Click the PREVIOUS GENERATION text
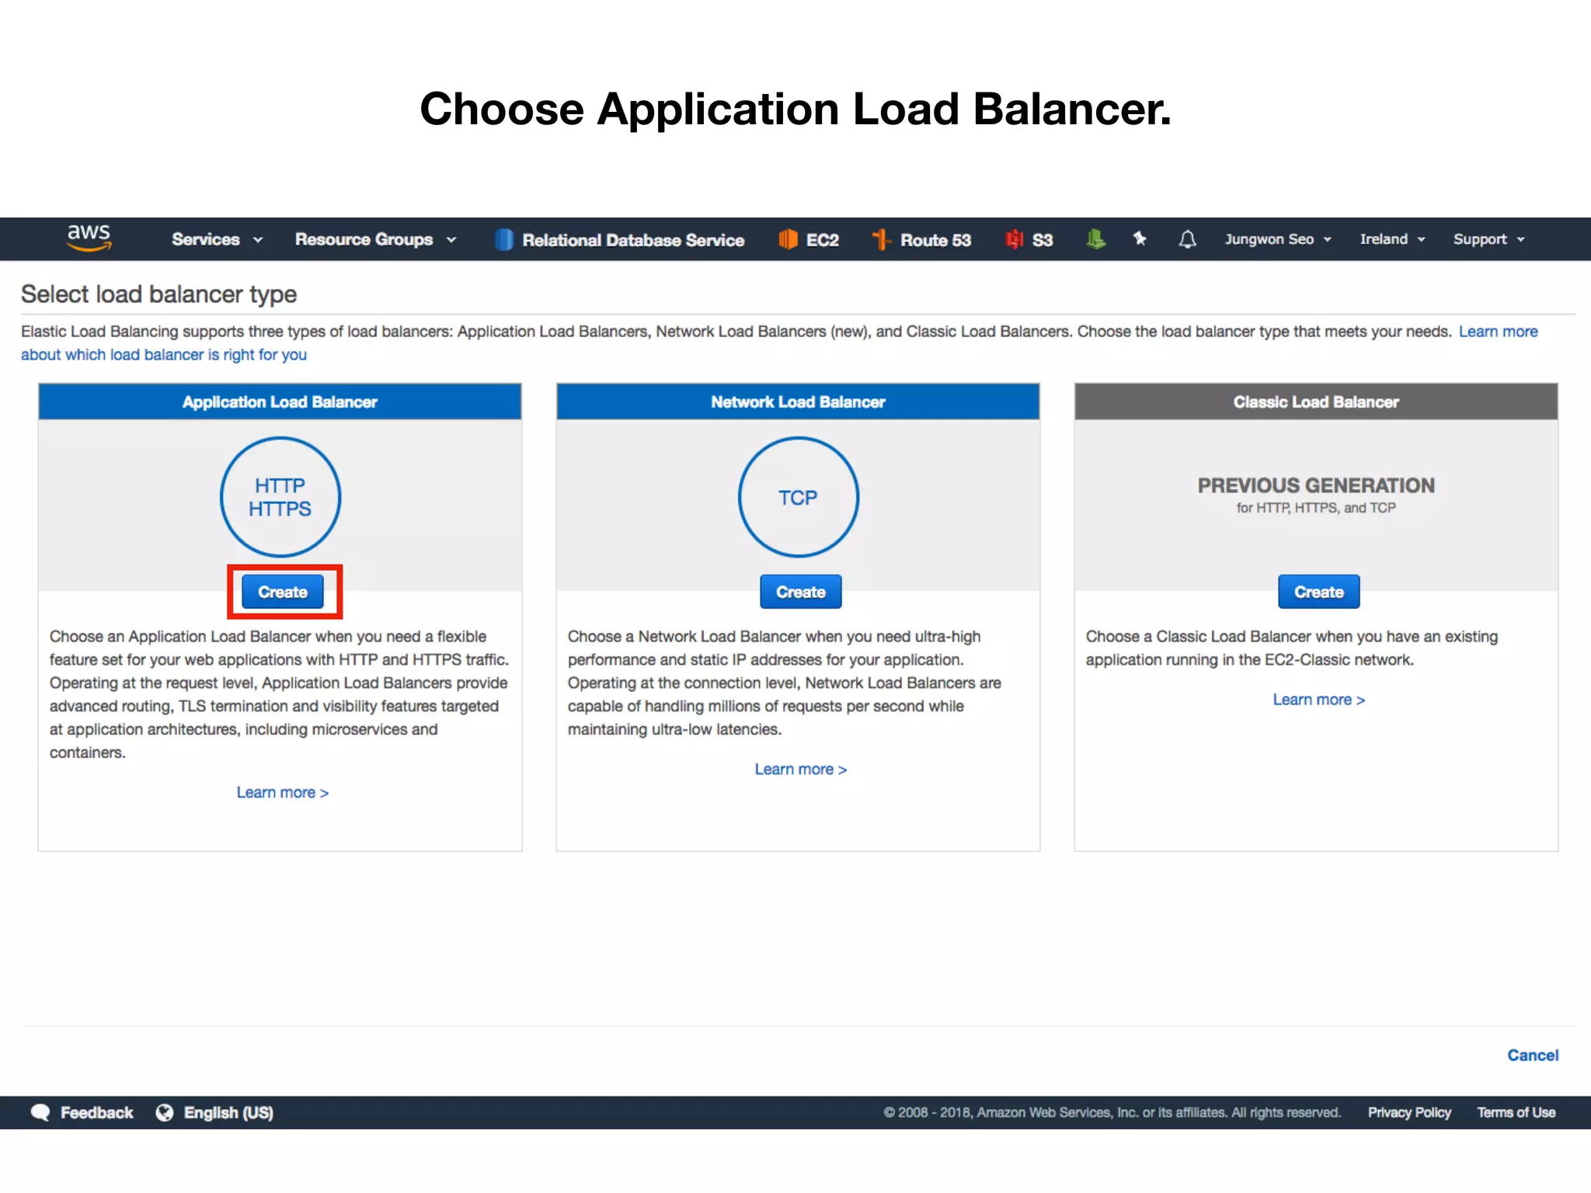 point(1316,485)
